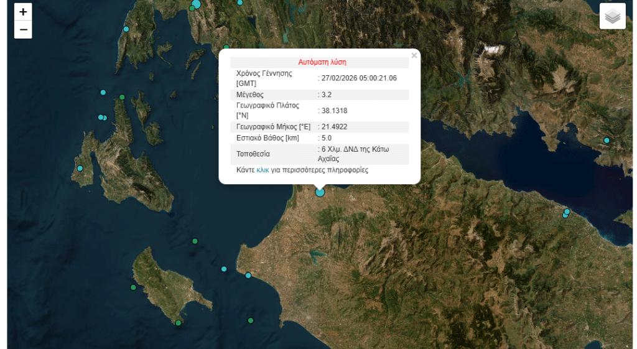Select green marker in sea northeast of Zakynthos
The width and height of the screenshot is (637, 349).
click(x=195, y=241)
